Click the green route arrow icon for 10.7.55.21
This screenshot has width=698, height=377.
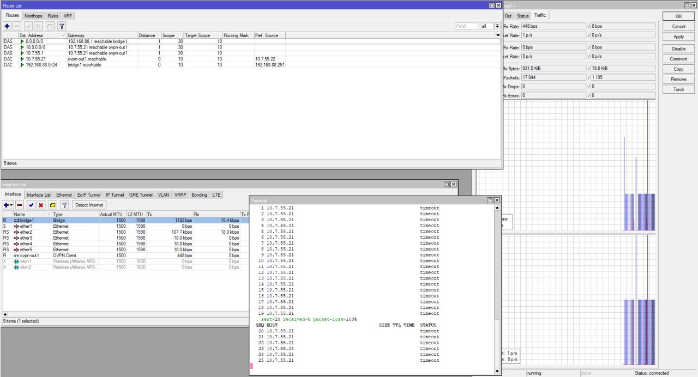tap(22, 59)
